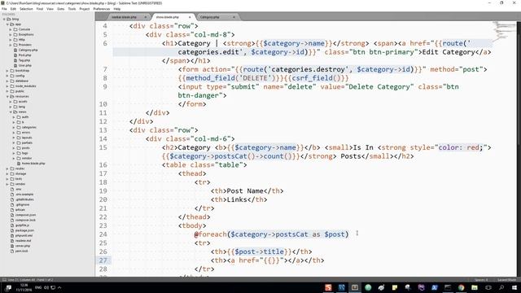This screenshot has height=293, width=521.
Task: Open Chrome from the taskbar
Action: 462,287
